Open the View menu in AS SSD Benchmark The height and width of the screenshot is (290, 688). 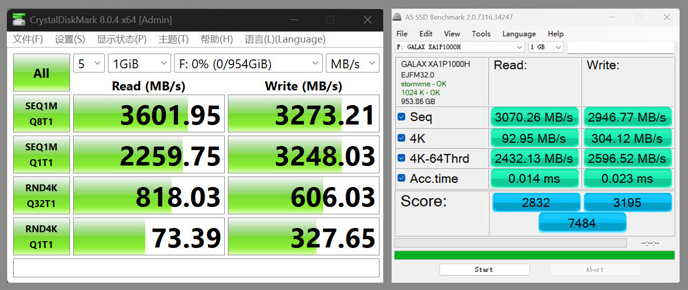point(452,34)
